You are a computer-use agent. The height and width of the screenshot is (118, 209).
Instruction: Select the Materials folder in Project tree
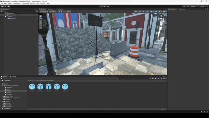click(x=9, y=88)
